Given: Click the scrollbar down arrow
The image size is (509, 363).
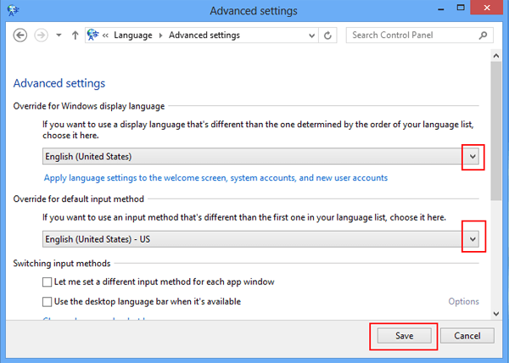Looking at the screenshot, I should [496, 314].
